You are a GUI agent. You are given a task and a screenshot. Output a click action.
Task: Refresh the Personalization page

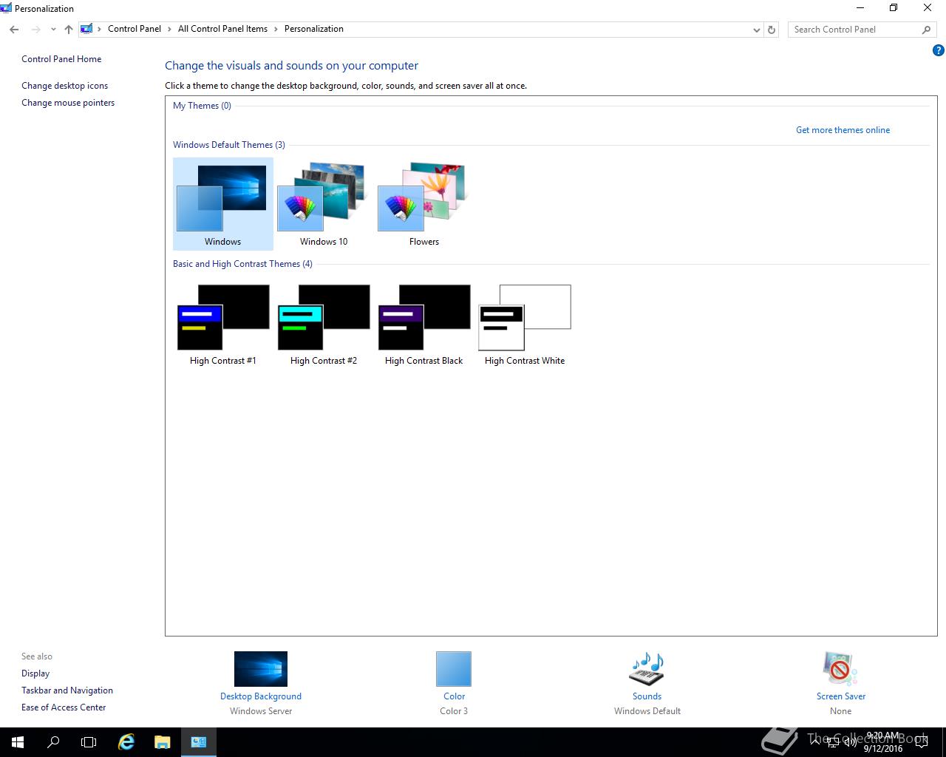point(772,30)
